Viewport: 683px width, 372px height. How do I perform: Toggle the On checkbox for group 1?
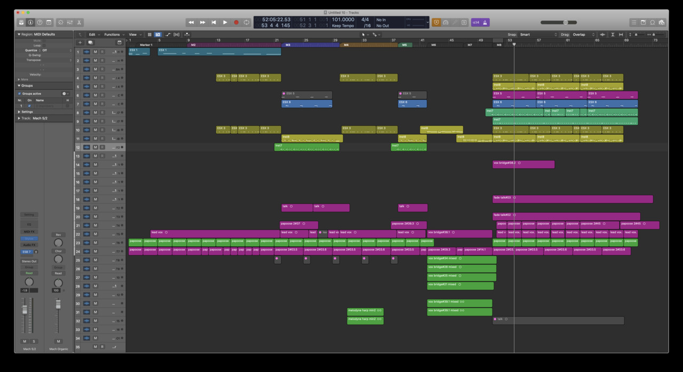click(29, 106)
